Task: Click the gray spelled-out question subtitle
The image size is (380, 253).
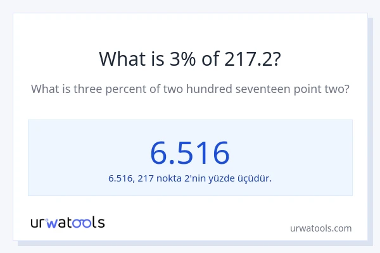Action: click(190, 89)
